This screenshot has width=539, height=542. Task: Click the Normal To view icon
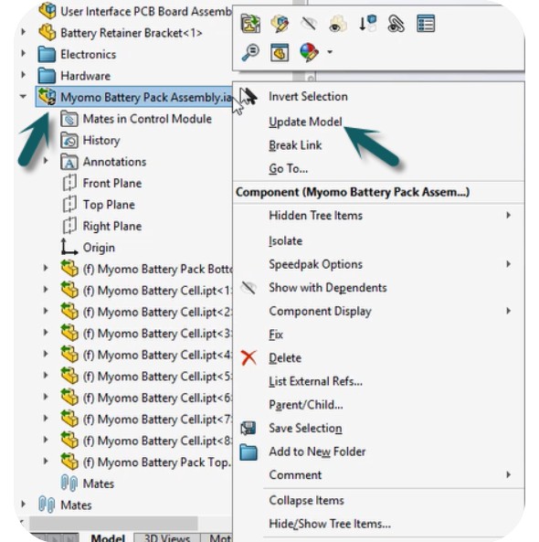(280, 52)
